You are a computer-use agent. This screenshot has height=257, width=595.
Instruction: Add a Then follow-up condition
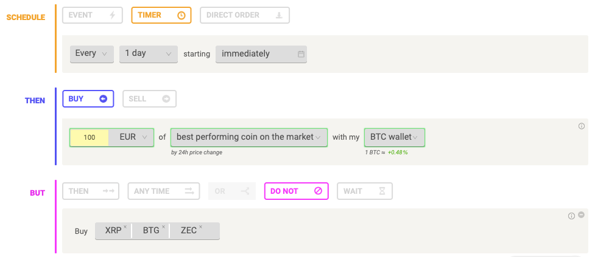(91, 191)
